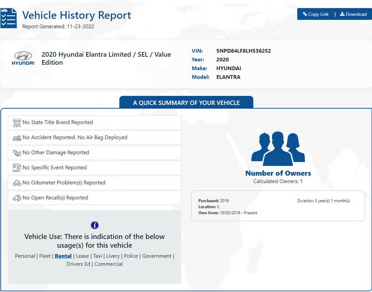Image resolution: width=372 pixels, height=292 pixels.
Task: Click the Model value ELANTRA
Action: click(228, 77)
